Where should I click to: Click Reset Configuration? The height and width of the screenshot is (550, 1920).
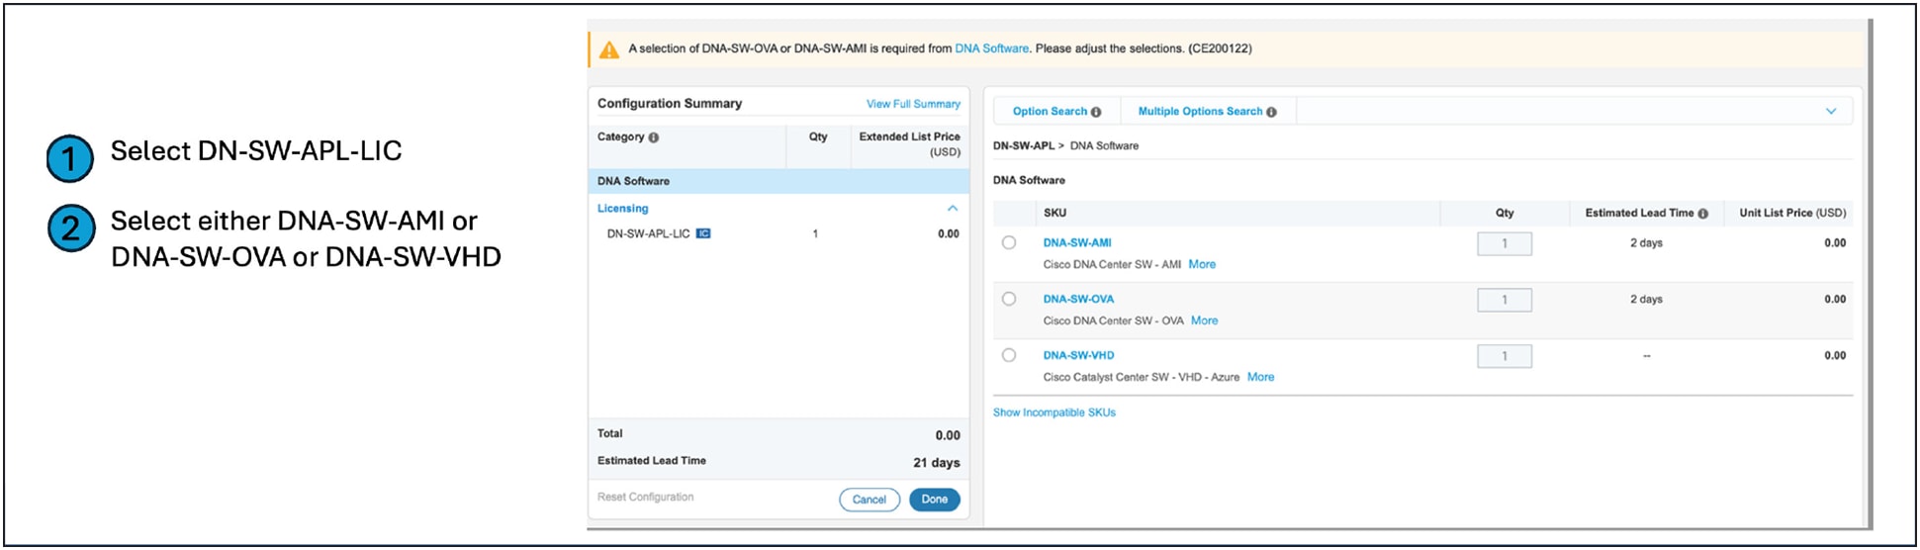pyautogui.click(x=645, y=498)
